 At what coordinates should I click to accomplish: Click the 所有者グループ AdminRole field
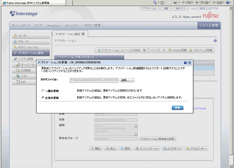(x=116, y=139)
